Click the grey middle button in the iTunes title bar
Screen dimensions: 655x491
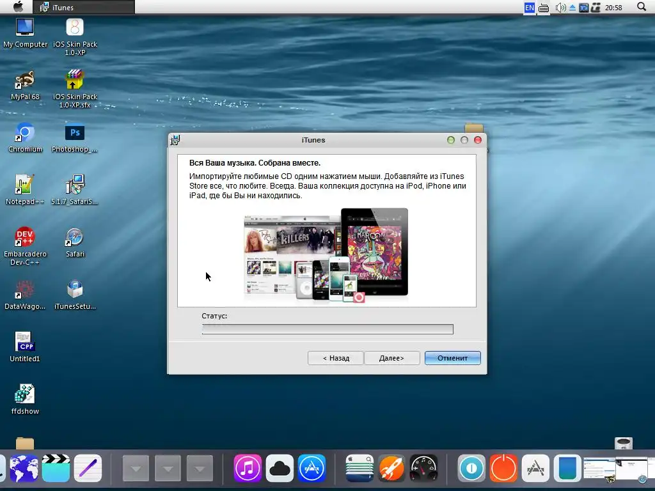tap(464, 140)
